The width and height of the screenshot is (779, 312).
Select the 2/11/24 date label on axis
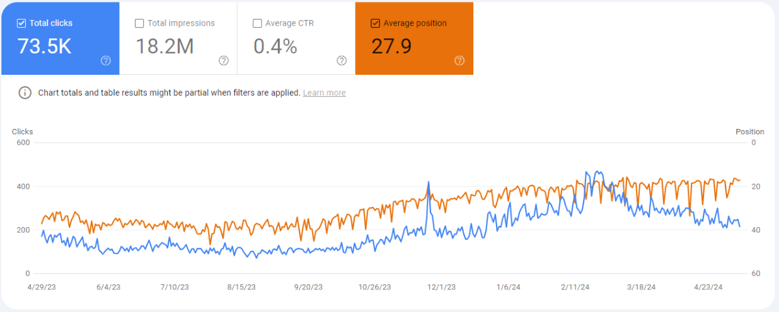pyautogui.click(x=575, y=287)
